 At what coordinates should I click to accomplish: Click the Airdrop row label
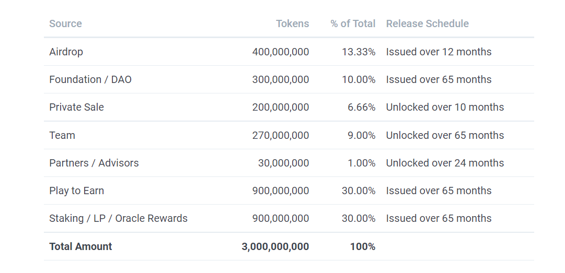(66, 52)
